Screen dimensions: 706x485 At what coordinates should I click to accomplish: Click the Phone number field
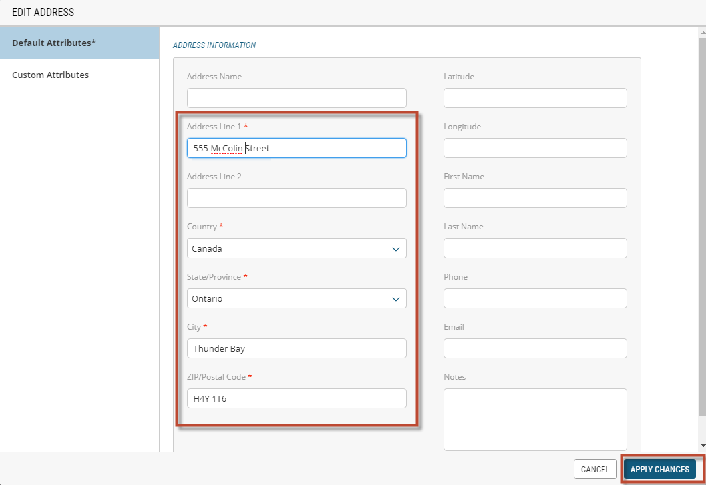535,298
